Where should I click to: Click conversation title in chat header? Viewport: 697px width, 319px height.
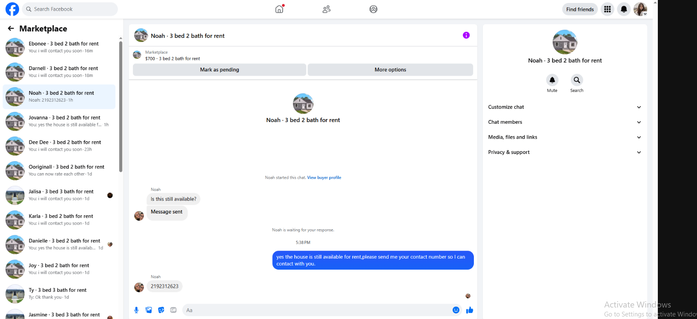(x=187, y=36)
